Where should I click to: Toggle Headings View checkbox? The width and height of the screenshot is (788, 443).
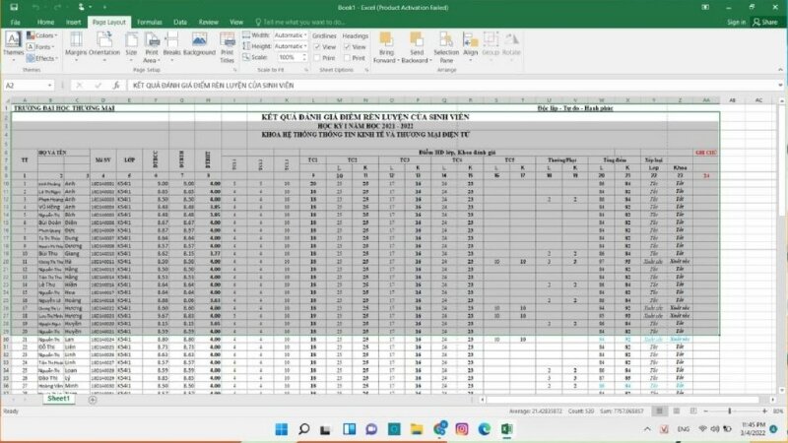[x=348, y=46]
